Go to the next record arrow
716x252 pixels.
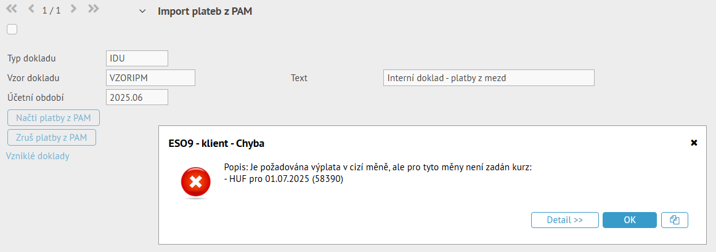[x=73, y=9]
